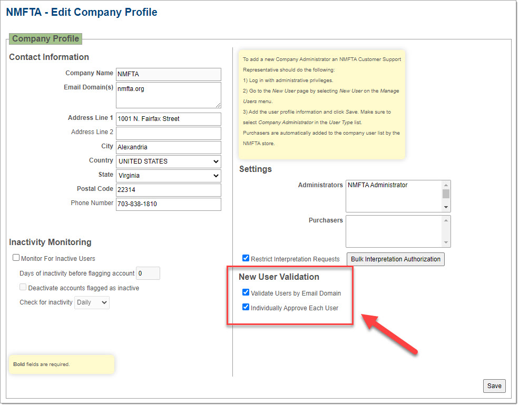Toggle Monitor For Inactive Users checkbox
The width and height of the screenshot is (519, 406).
pyautogui.click(x=16, y=258)
